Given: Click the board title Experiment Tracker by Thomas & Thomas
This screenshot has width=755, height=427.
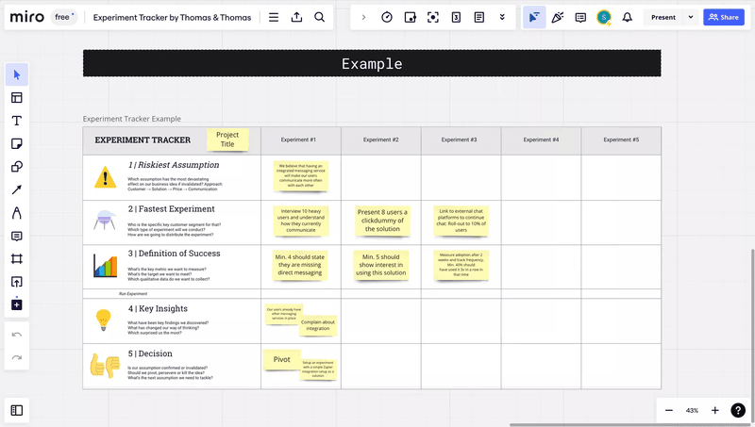Looking at the screenshot, I should pos(172,17).
